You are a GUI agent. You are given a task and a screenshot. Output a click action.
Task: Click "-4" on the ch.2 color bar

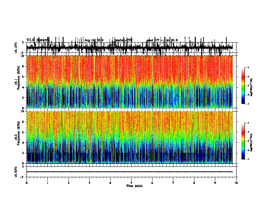[248, 132]
